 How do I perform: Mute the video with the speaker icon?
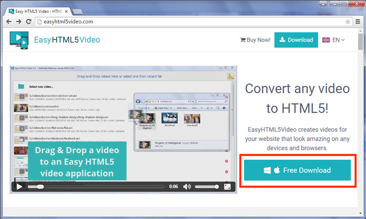click(187, 186)
